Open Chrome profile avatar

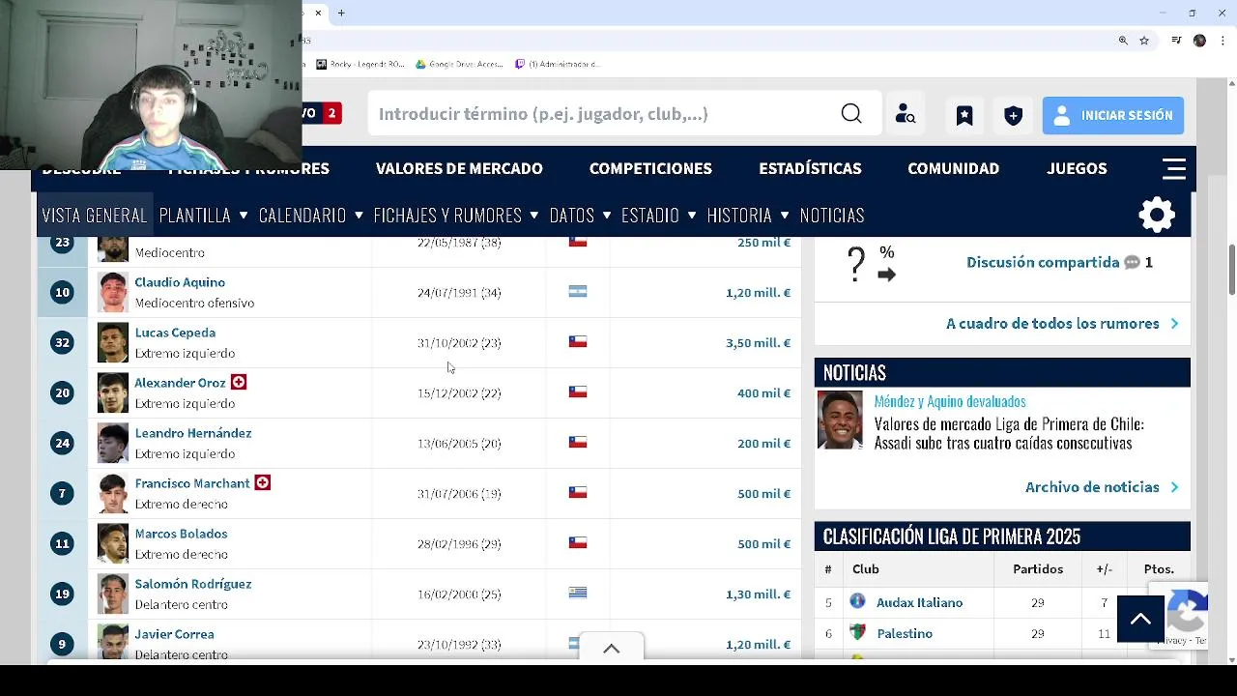coord(1199,41)
